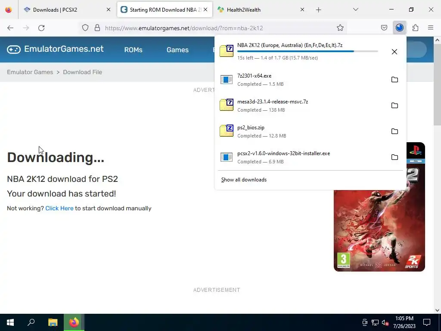Click the scrollbar down arrow
The height and width of the screenshot is (331, 441).
(437, 310)
